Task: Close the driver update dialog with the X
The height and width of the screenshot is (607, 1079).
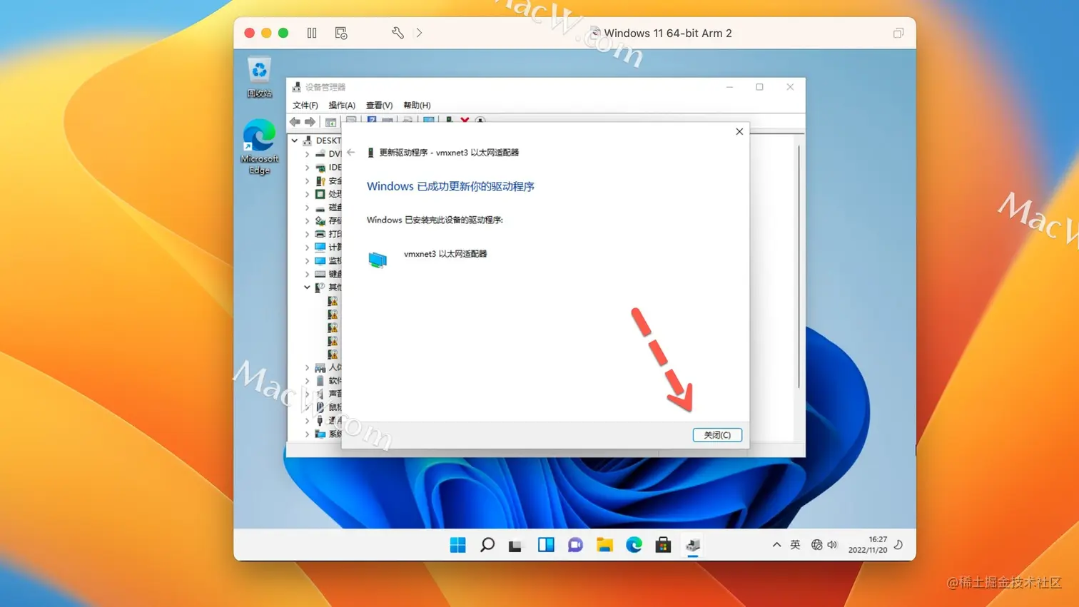Action: (739, 131)
